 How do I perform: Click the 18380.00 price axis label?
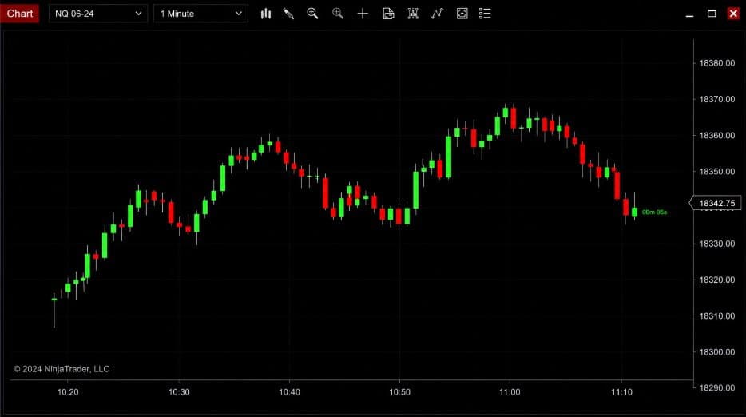click(x=716, y=63)
